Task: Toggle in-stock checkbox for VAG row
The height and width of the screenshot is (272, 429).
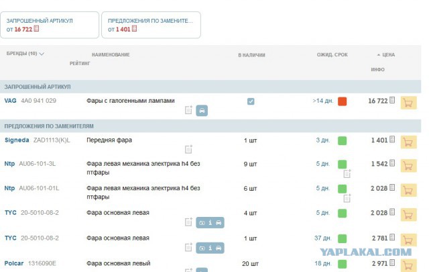Action: (x=251, y=101)
